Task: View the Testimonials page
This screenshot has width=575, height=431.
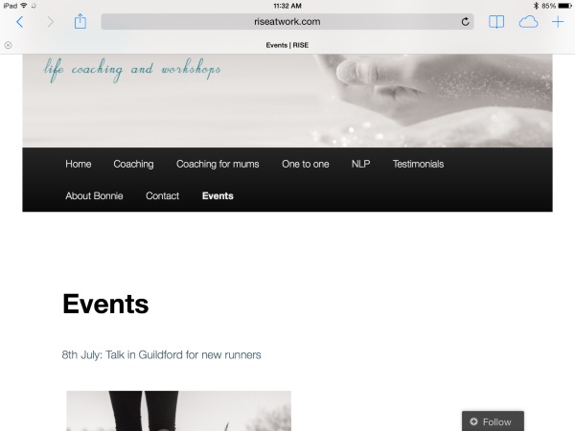Action: tap(418, 164)
